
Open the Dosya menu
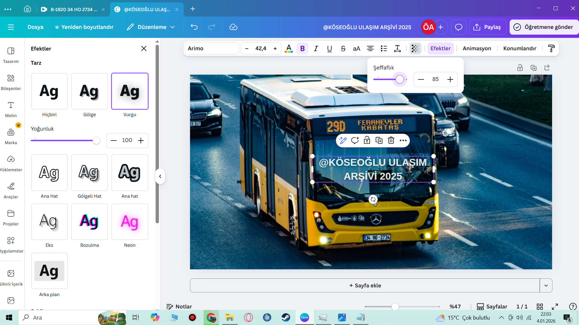pos(35,27)
